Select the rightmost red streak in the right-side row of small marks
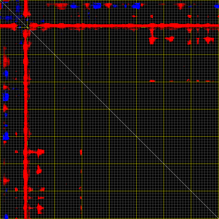Viewport: 219px width, 219px height. coord(209,81)
